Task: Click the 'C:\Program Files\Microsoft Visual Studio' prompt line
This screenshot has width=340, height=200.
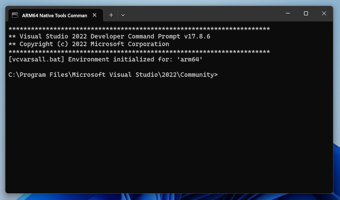Action: click(113, 75)
